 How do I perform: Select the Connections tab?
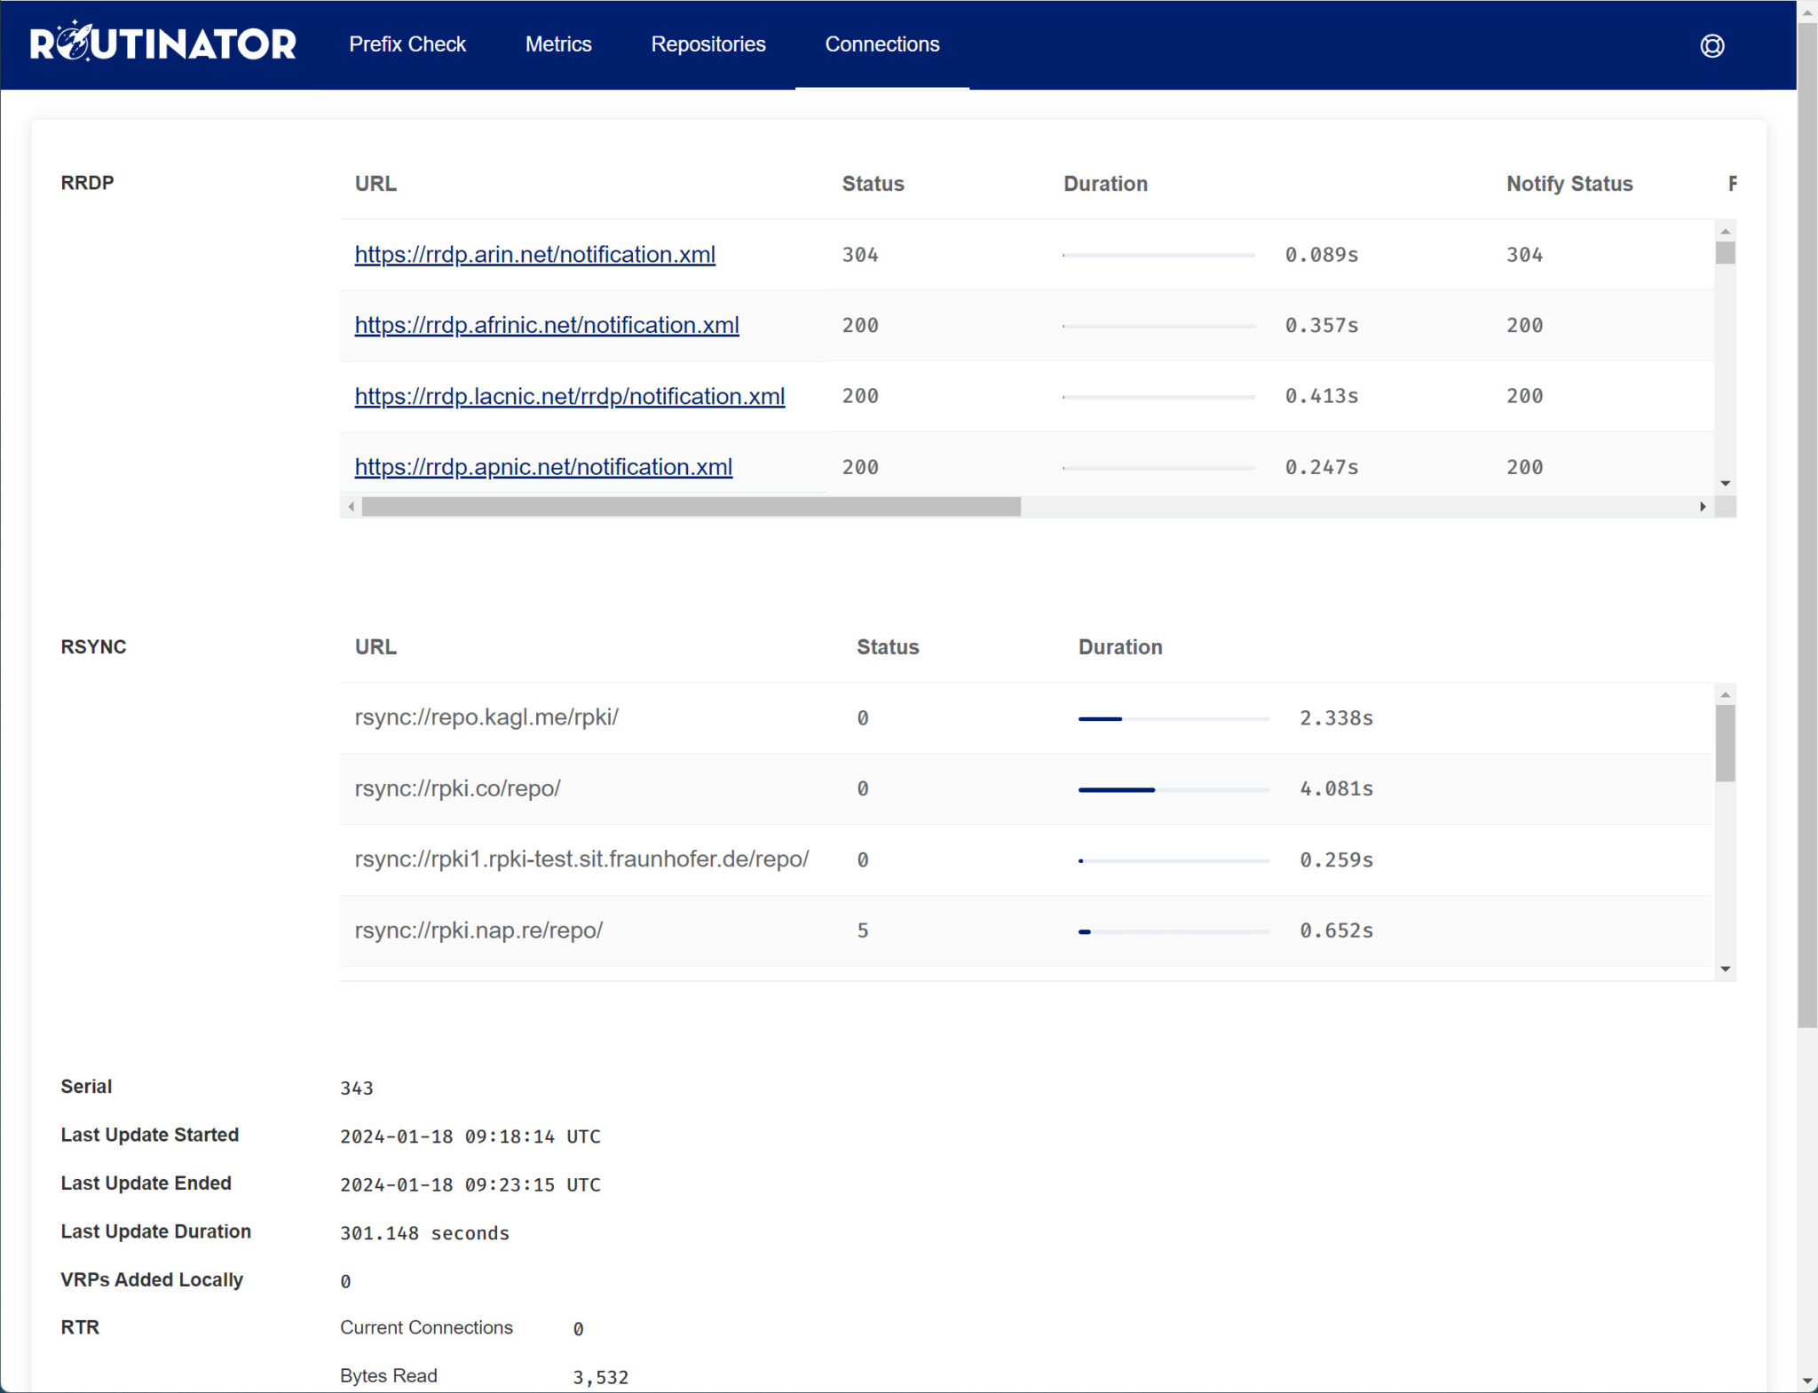(881, 44)
